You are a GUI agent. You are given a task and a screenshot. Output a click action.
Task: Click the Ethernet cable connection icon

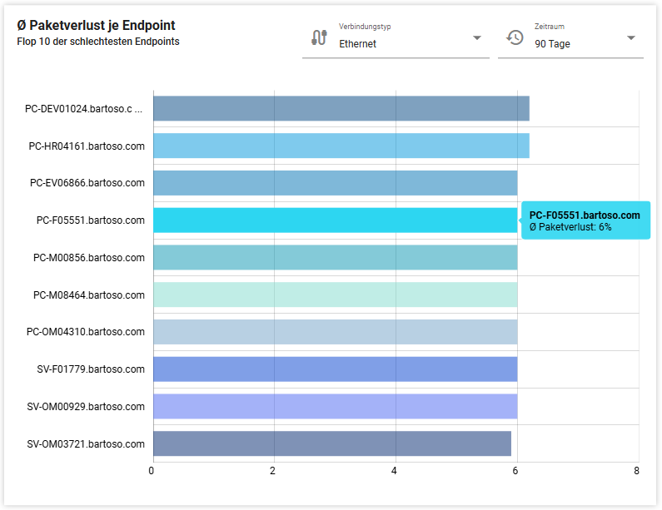click(318, 37)
